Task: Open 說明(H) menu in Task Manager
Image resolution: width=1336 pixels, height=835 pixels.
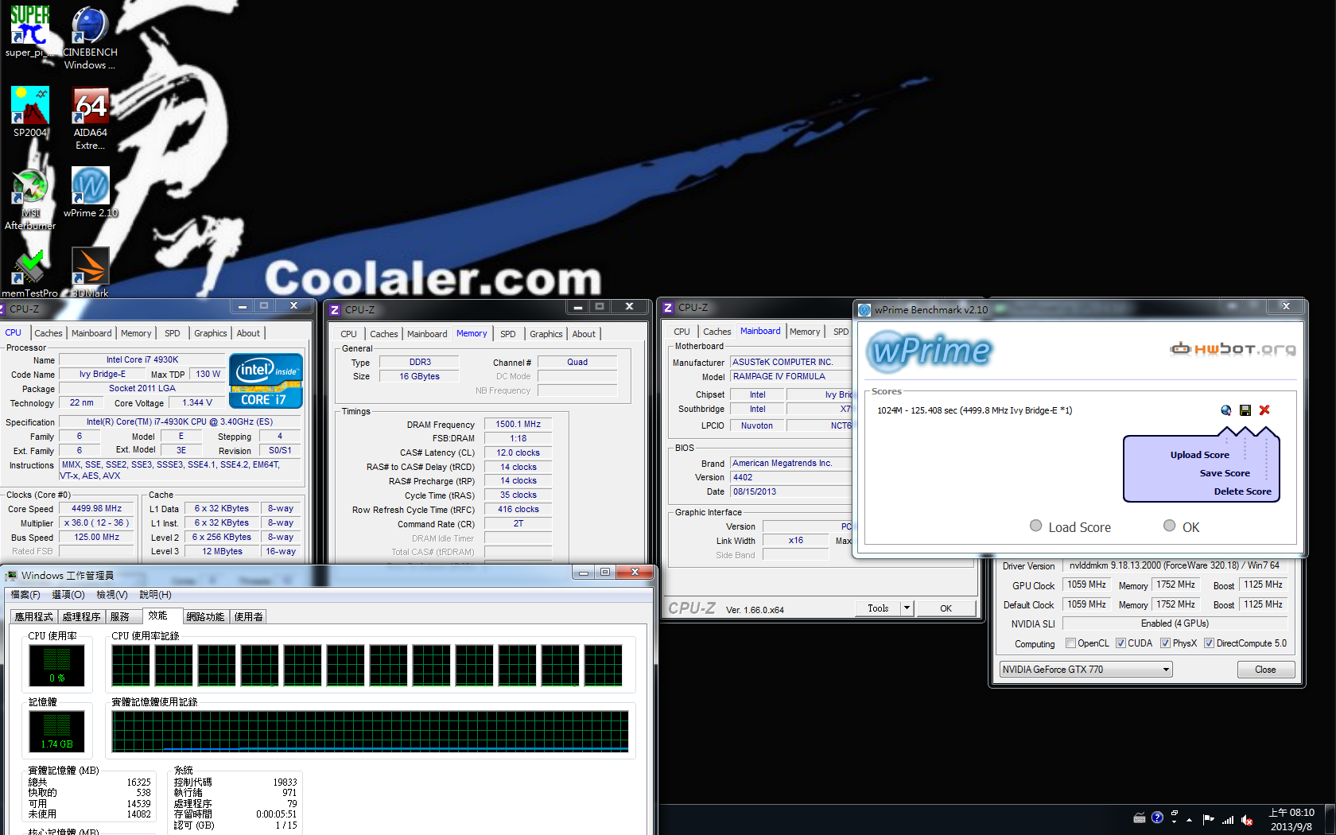Action: coord(155,594)
